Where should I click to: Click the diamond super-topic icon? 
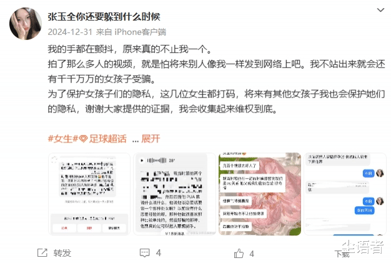(x=83, y=139)
